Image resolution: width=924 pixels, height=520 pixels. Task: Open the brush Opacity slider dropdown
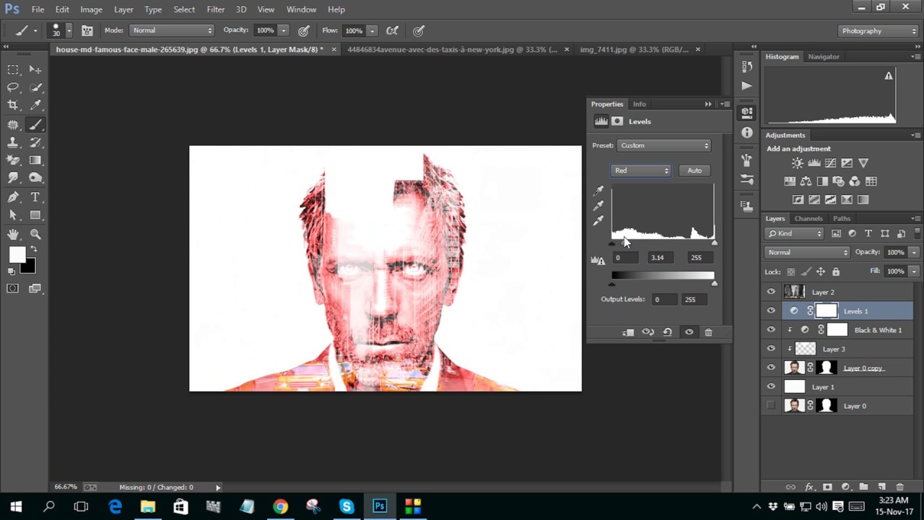284,30
